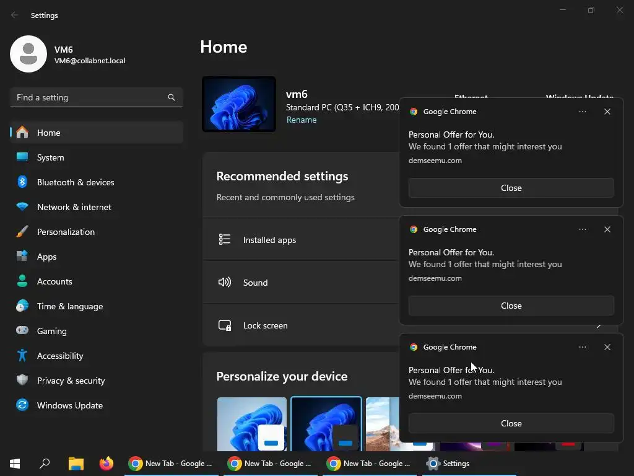Open taskbar Search magnifier

click(x=45, y=464)
